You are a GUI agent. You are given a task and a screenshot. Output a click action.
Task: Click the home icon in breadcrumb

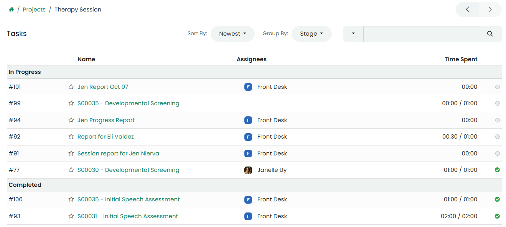pyautogui.click(x=12, y=10)
